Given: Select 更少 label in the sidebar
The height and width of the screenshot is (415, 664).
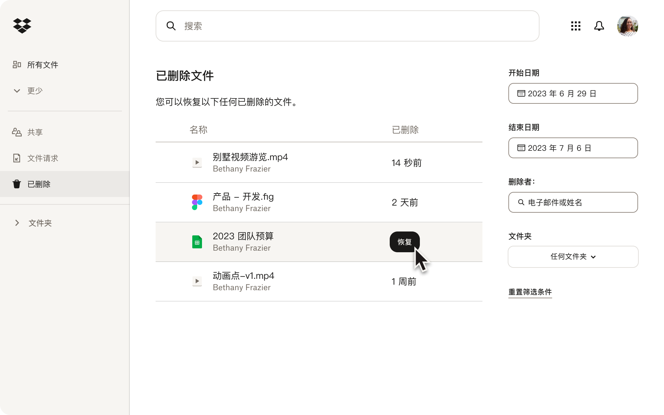Looking at the screenshot, I should (x=35, y=91).
